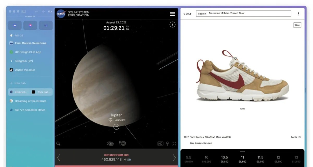Viewport: 313px width, 167px height.
Task: Click the 2017 Tom Sachs product title
Action: (x=207, y=137)
